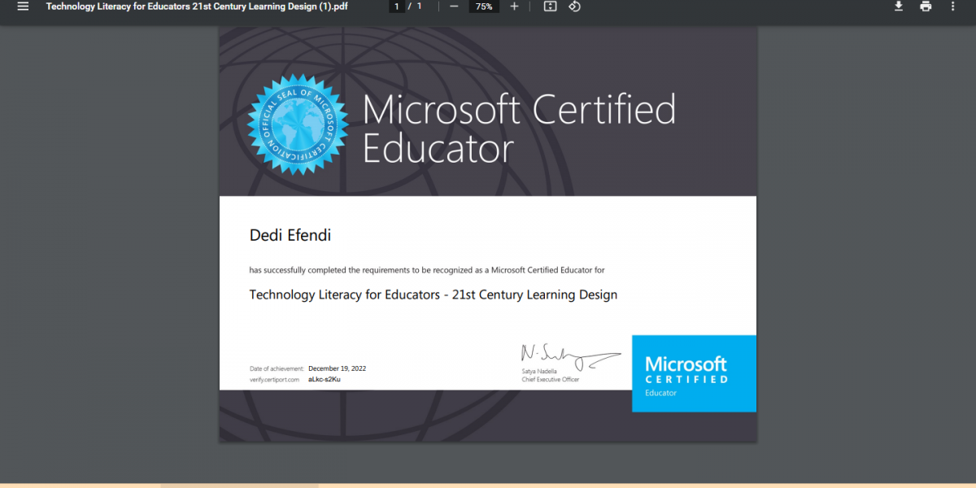The width and height of the screenshot is (976, 488).
Task: Print the certificate PDF
Action: [926, 7]
